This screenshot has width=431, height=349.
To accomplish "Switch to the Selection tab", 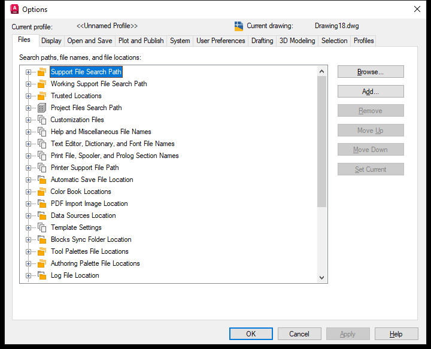I will (x=334, y=41).
